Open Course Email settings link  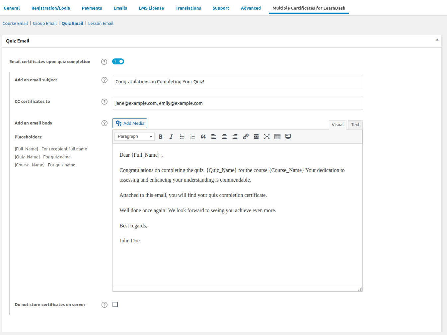[x=15, y=23]
